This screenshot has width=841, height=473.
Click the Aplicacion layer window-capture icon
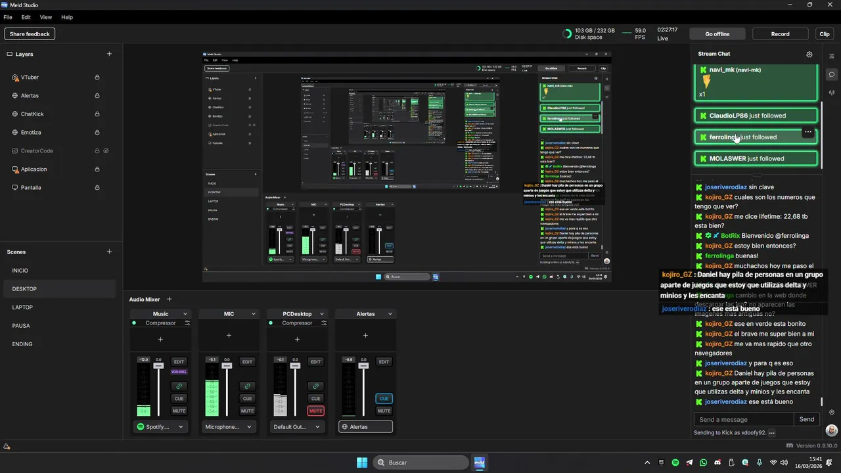point(15,169)
